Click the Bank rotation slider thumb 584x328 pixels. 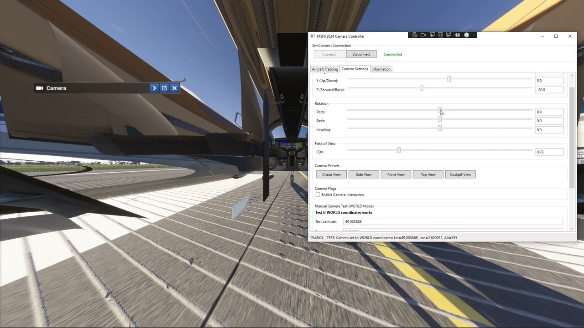click(440, 119)
